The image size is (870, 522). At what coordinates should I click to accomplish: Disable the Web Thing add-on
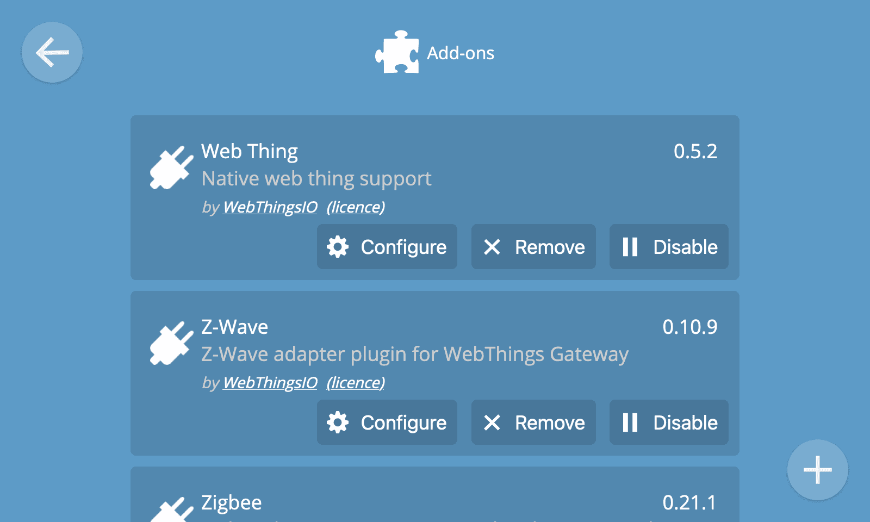tap(669, 247)
